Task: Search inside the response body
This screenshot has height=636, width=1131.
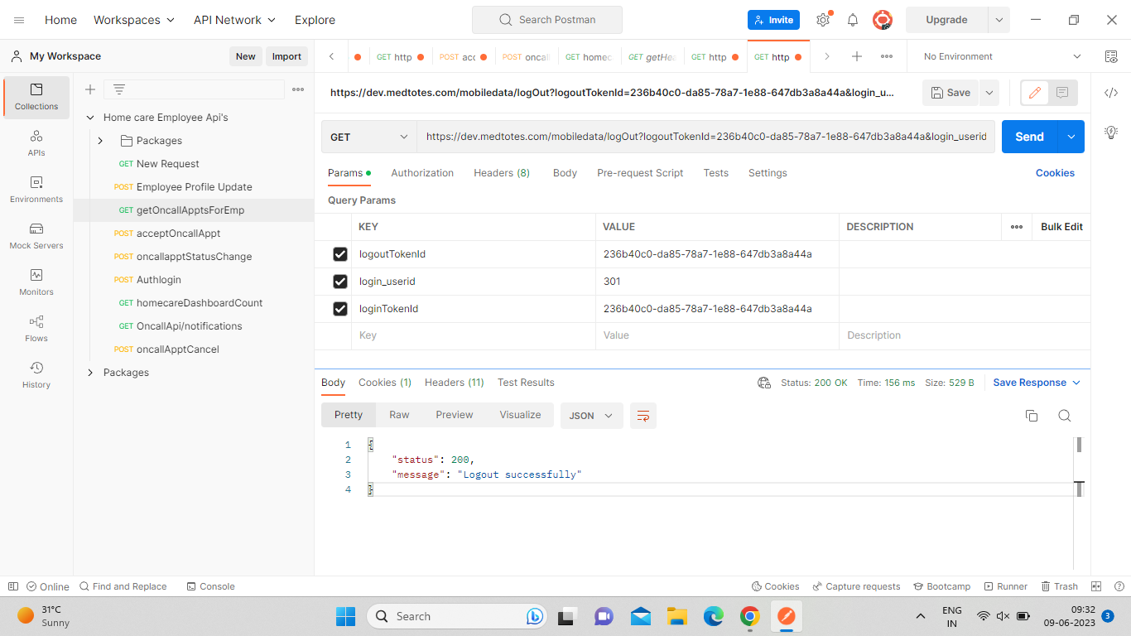Action: [1065, 416]
